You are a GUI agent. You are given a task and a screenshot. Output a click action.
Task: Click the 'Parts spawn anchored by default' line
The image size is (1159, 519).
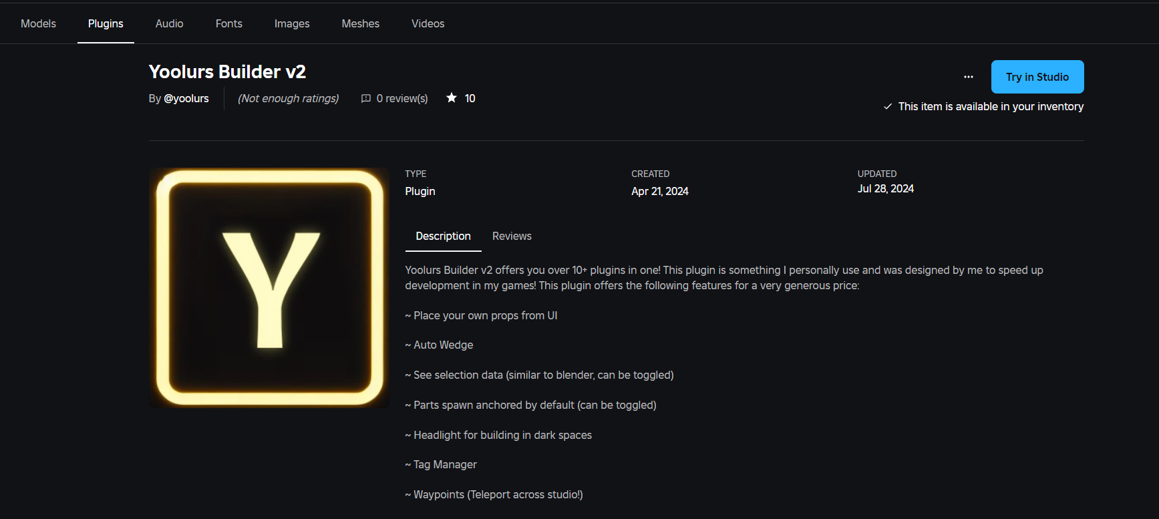click(x=530, y=405)
